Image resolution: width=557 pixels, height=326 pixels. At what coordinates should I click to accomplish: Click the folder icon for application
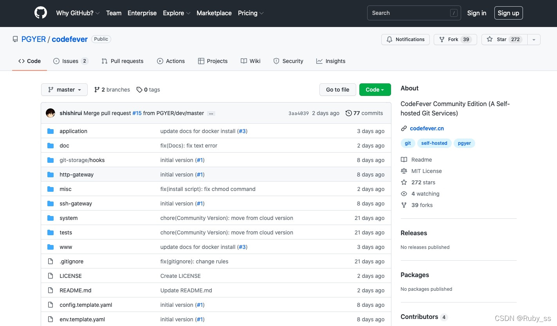[x=50, y=131]
